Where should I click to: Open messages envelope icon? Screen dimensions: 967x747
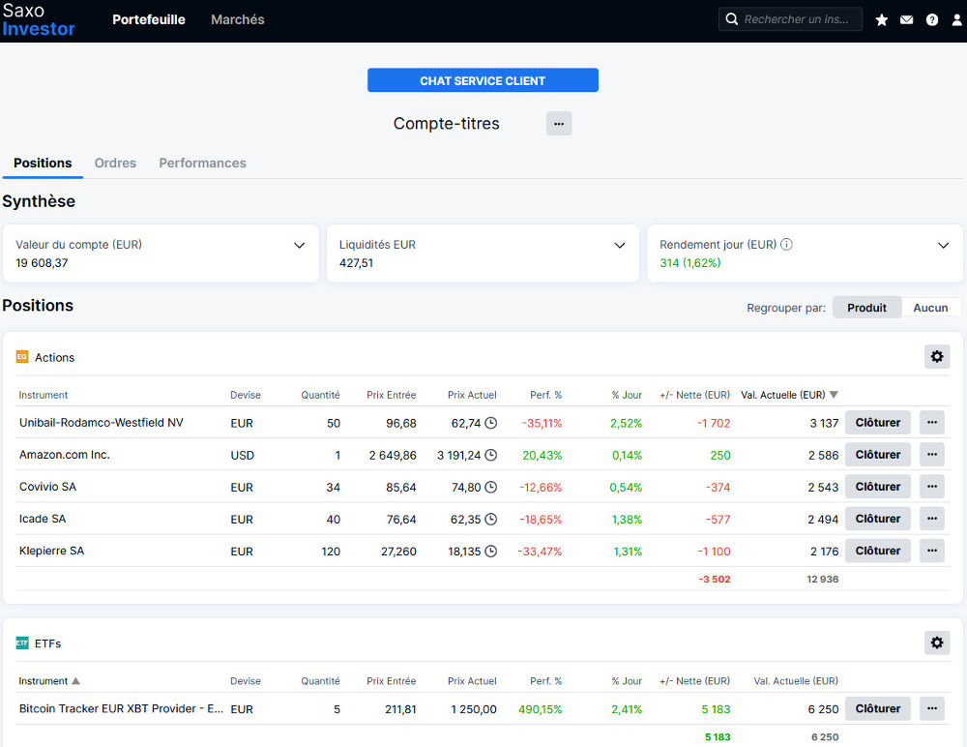coord(907,19)
